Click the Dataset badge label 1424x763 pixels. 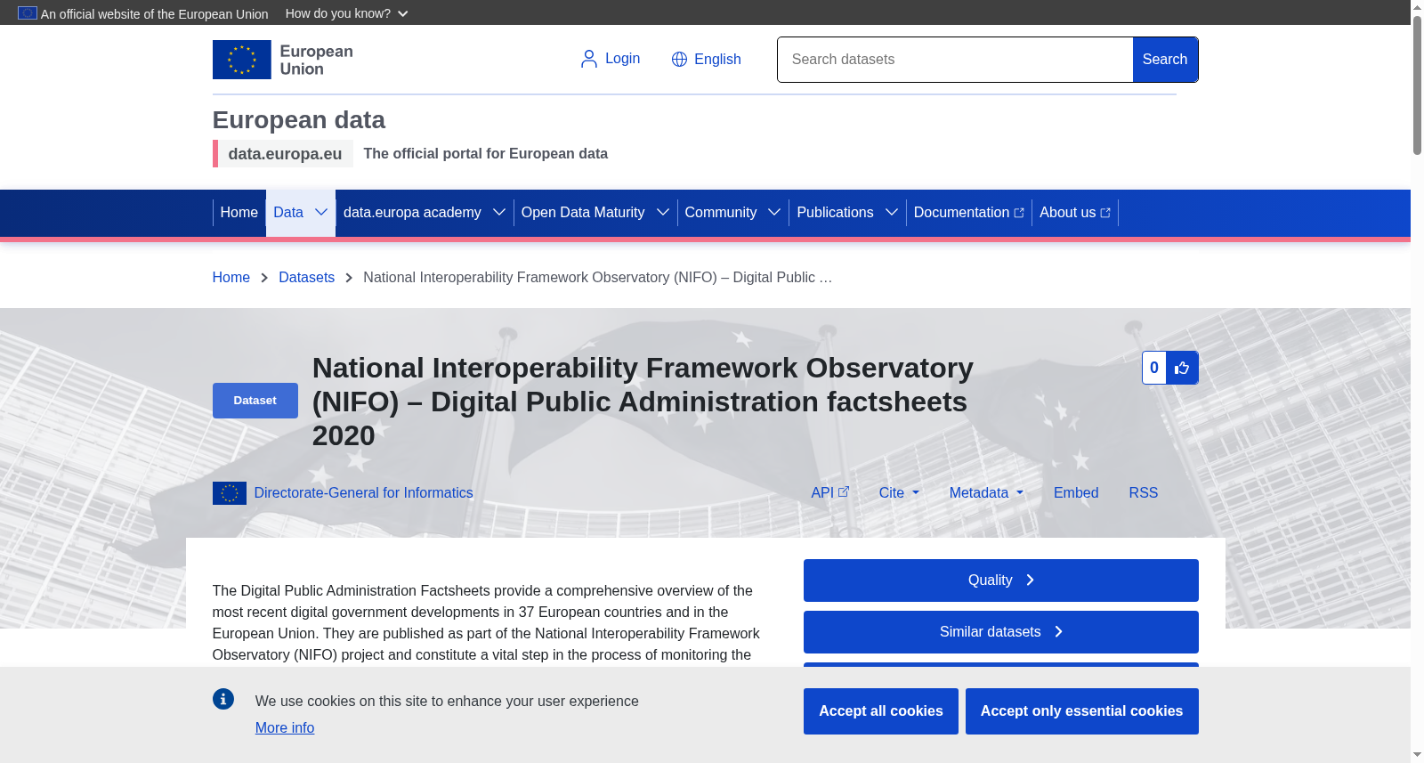click(x=255, y=401)
